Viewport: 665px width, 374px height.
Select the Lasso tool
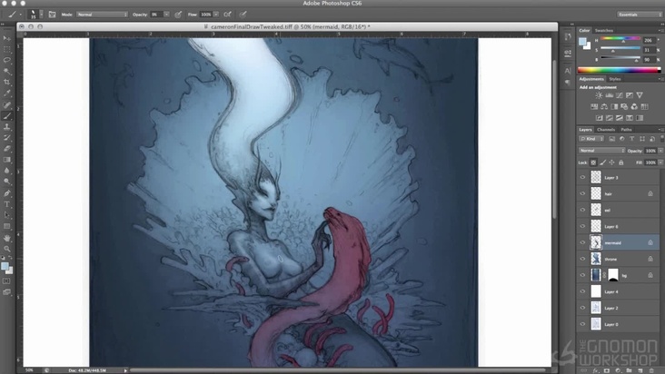7,60
